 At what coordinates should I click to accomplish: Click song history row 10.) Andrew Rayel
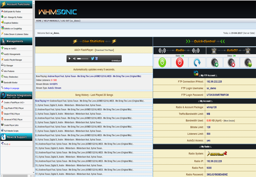click(x=94, y=144)
